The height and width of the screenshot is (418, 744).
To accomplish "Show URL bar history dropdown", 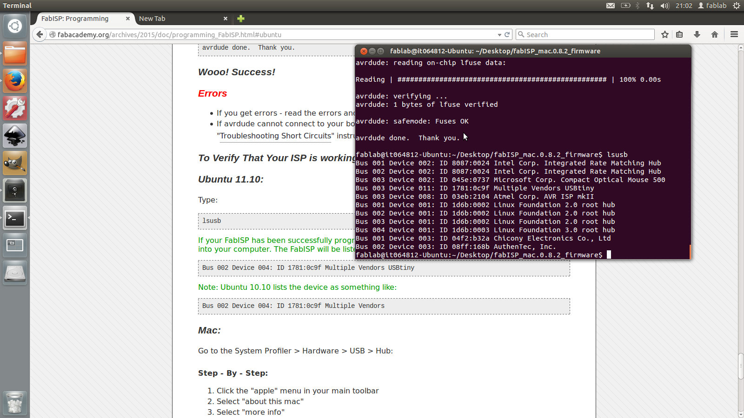I will (499, 35).
